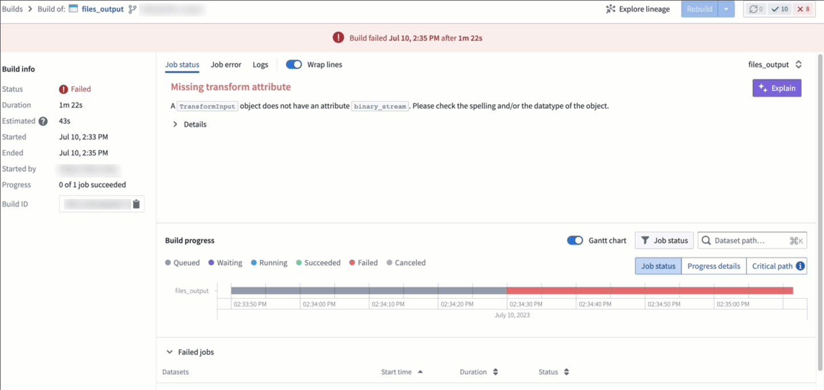The width and height of the screenshot is (824, 390).
Task: Click the error icon in the failure banner
Action: pos(338,38)
